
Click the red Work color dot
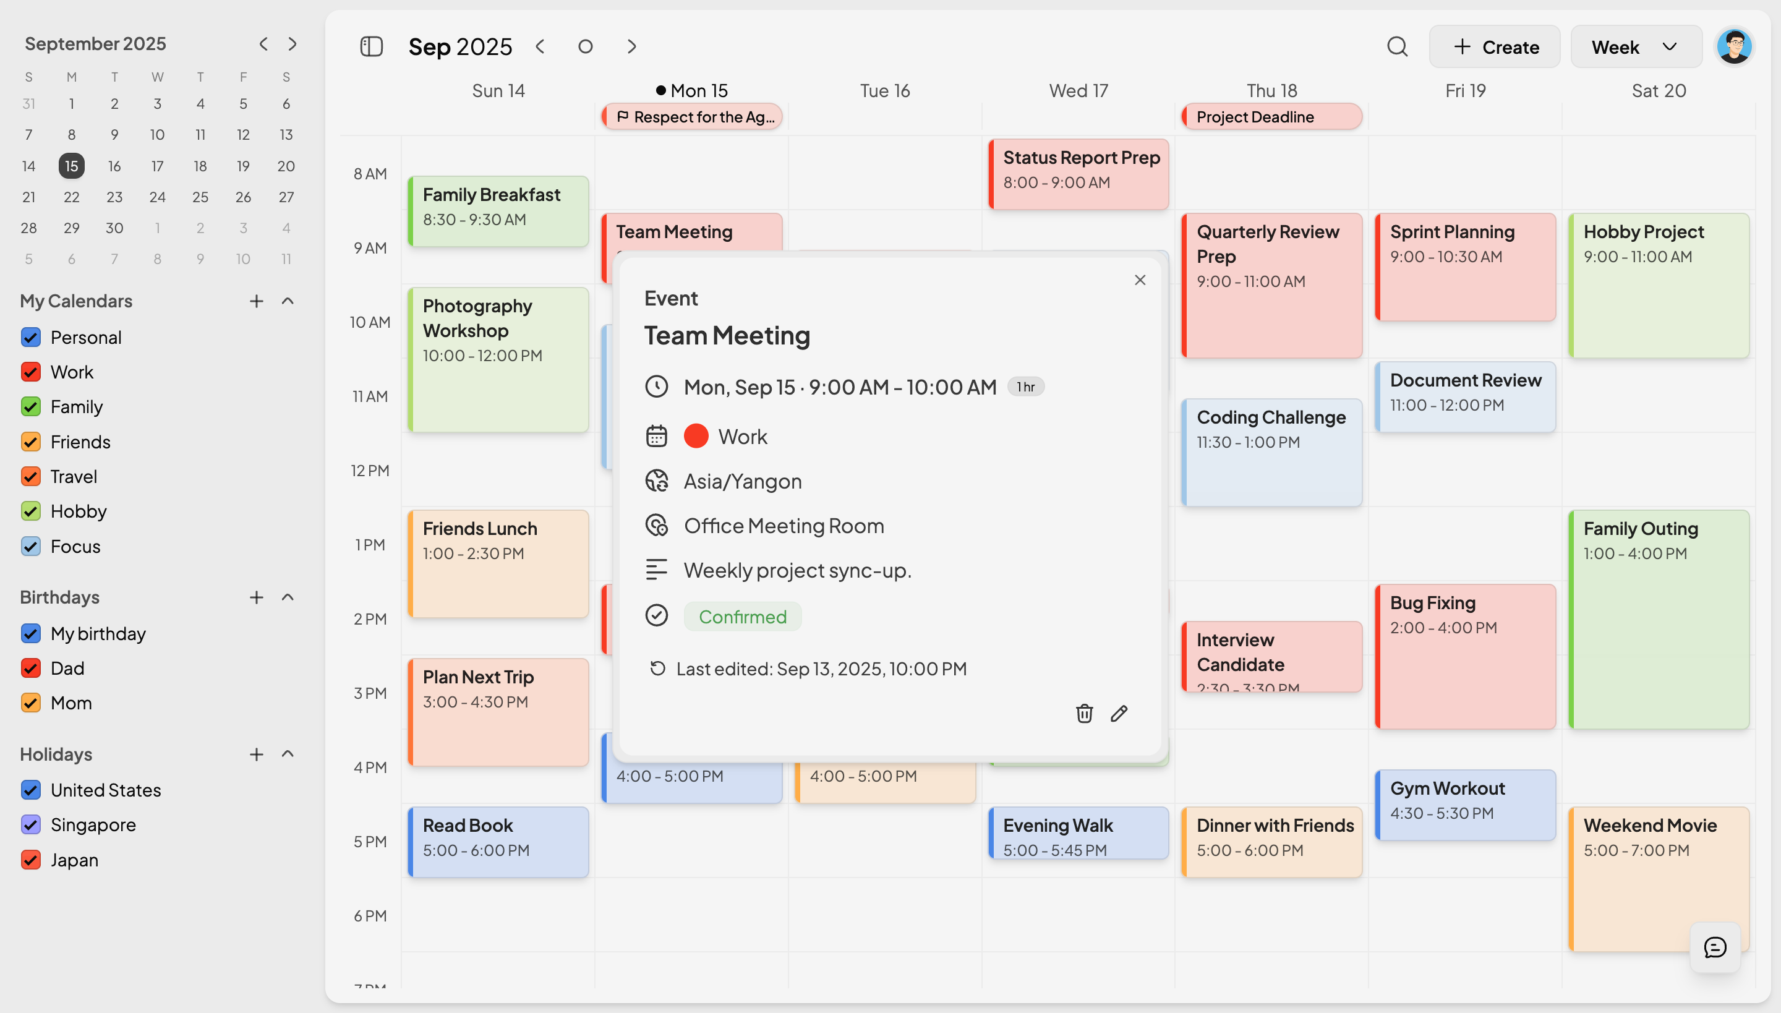tap(696, 436)
